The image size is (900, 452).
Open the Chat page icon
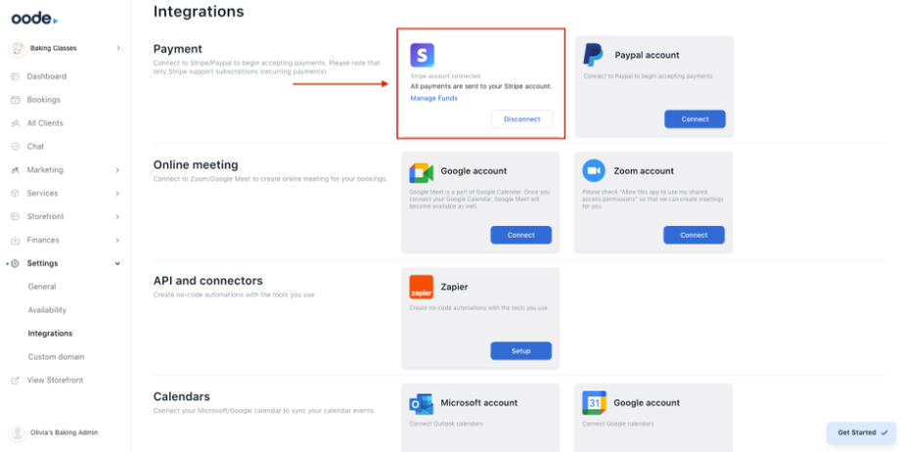(x=16, y=147)
